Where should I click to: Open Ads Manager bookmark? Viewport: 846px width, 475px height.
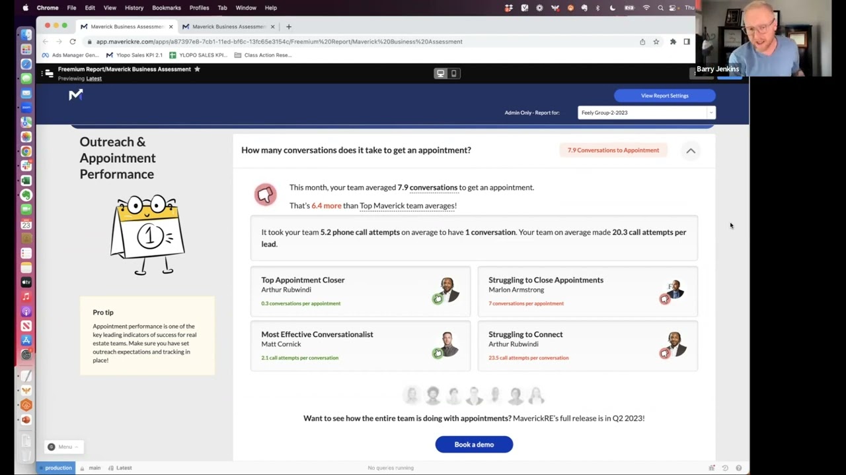(x=70, y=55)
